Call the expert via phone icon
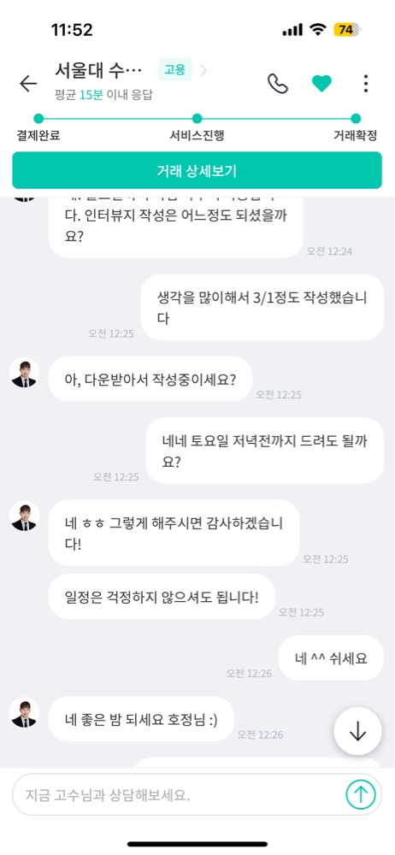The height and width of the screenshot is (855, 395). (x=278, y=84)
